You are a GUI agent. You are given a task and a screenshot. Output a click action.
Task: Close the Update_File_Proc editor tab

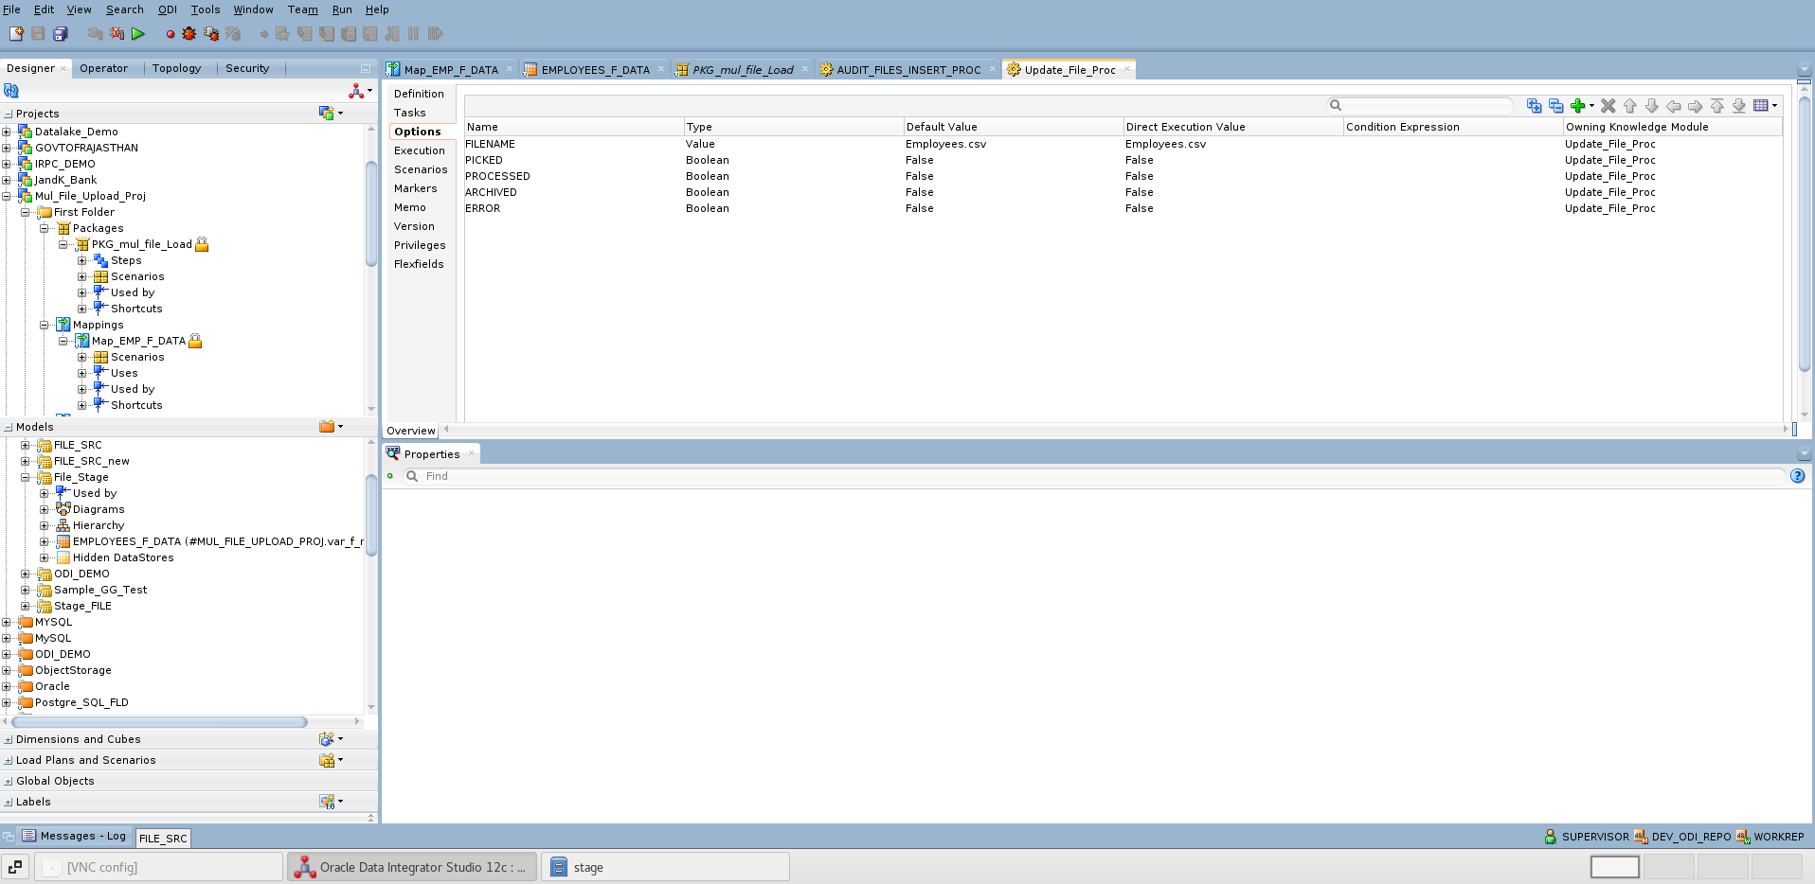tap(1126, 69)
